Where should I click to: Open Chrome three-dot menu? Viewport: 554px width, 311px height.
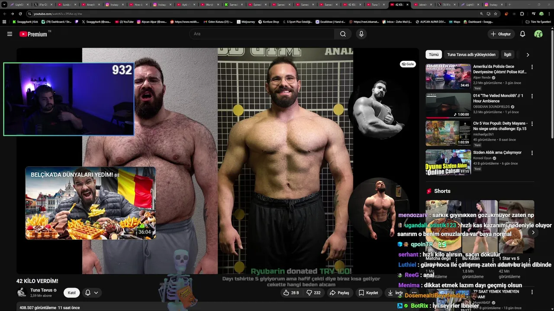click(549, 14)
